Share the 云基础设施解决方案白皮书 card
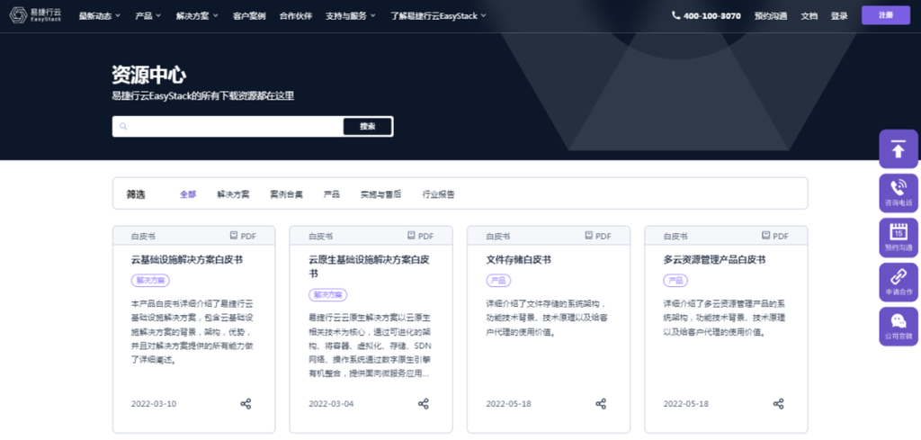This screenshot has height=440, width=921. (x=246, y=404)
